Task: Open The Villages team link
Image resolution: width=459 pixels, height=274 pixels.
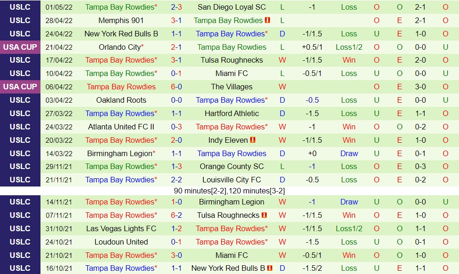Action: pyautogui.click(x=231, y=87)
